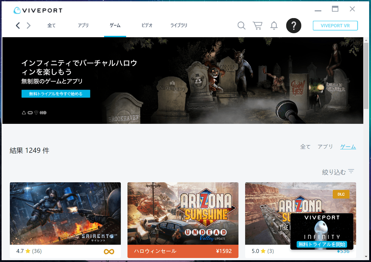Click the VIVEPORT logo

tap(38, 10)
